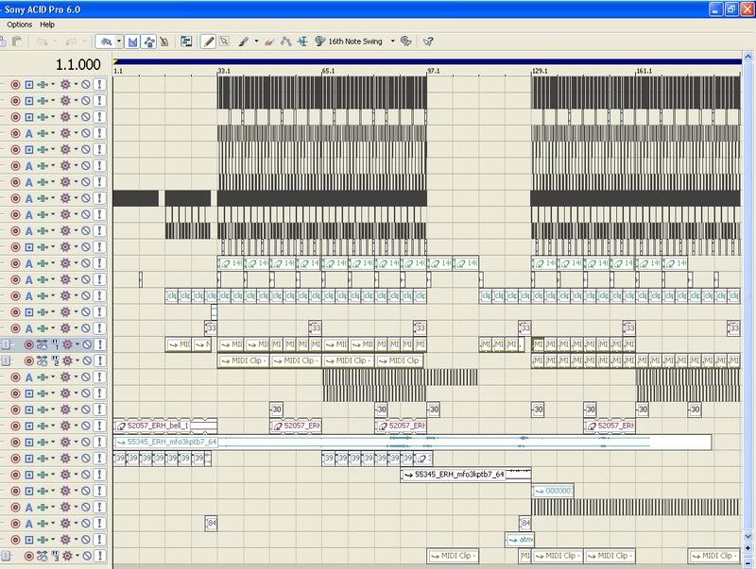Image resolution: width=756 pixels, height=569 pixels.
Task: Toggle the Enable Snapping toolbar button
Action: (x=107, y=42)
